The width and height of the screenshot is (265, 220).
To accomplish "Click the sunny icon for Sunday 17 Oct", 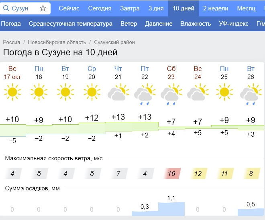I will point(12,92).
